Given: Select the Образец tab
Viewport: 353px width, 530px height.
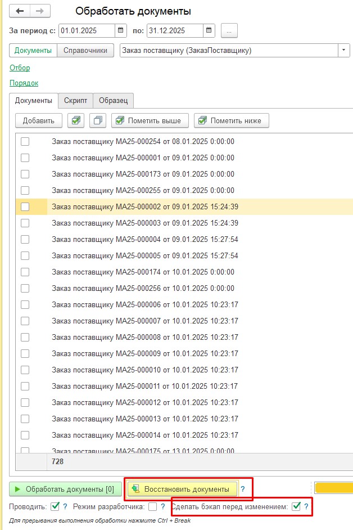Looking at the screenshot, I should pyautogui.click(x=113, y=100).
